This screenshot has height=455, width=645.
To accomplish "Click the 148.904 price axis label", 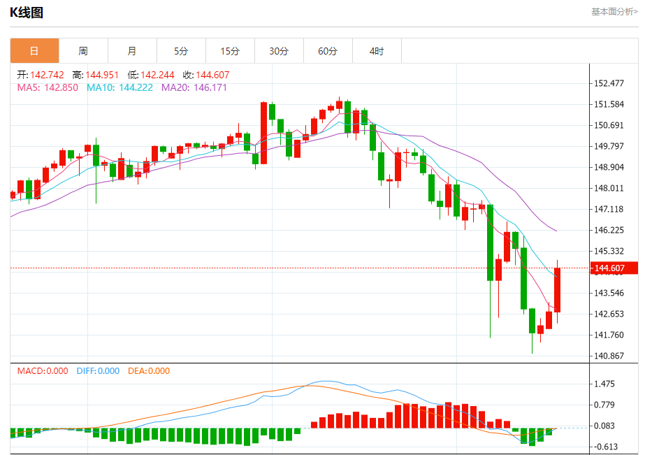I will tap(609, 167).
